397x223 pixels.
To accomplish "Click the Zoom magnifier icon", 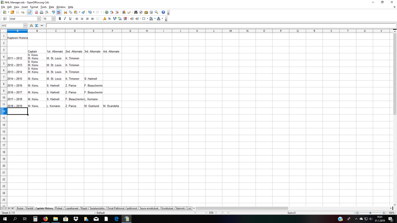I will (x=156, y=12).
